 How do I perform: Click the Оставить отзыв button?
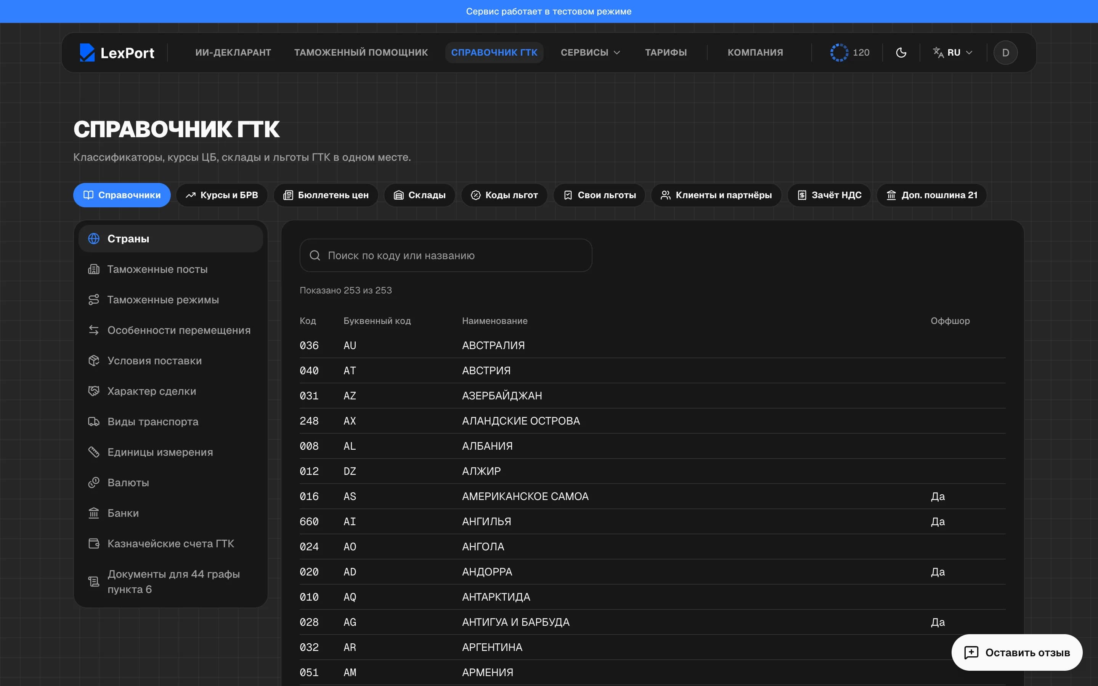(1017, 652)
